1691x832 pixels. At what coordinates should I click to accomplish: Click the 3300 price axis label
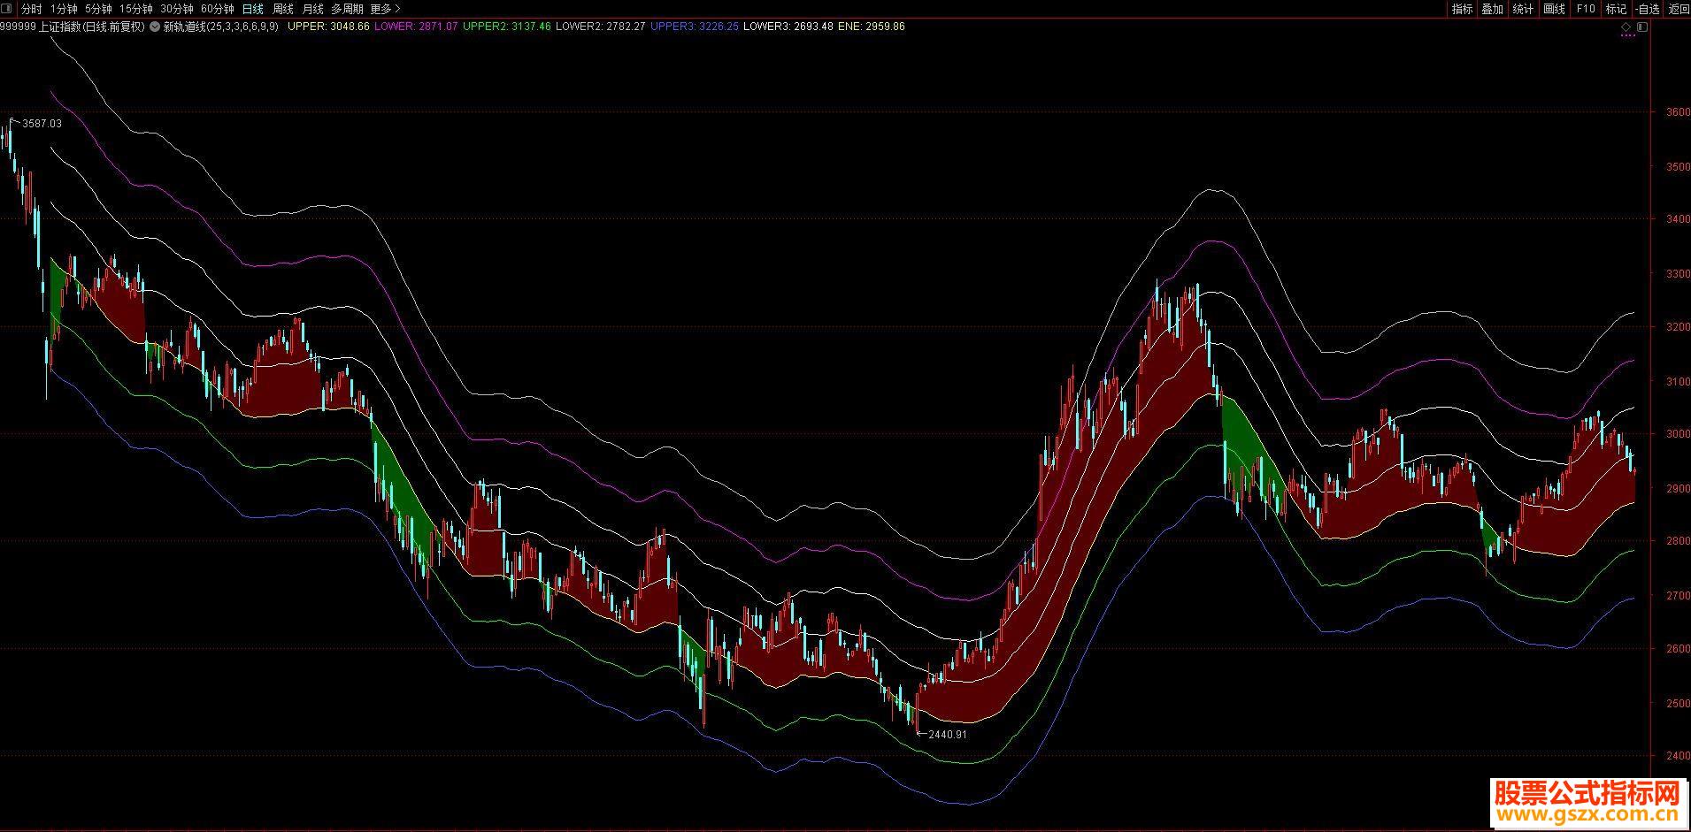tap(1679, 274)
